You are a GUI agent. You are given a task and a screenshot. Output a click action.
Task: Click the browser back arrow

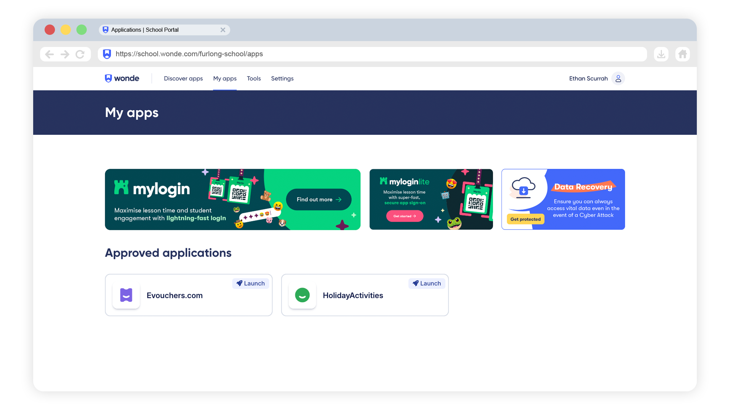(49, 54)
